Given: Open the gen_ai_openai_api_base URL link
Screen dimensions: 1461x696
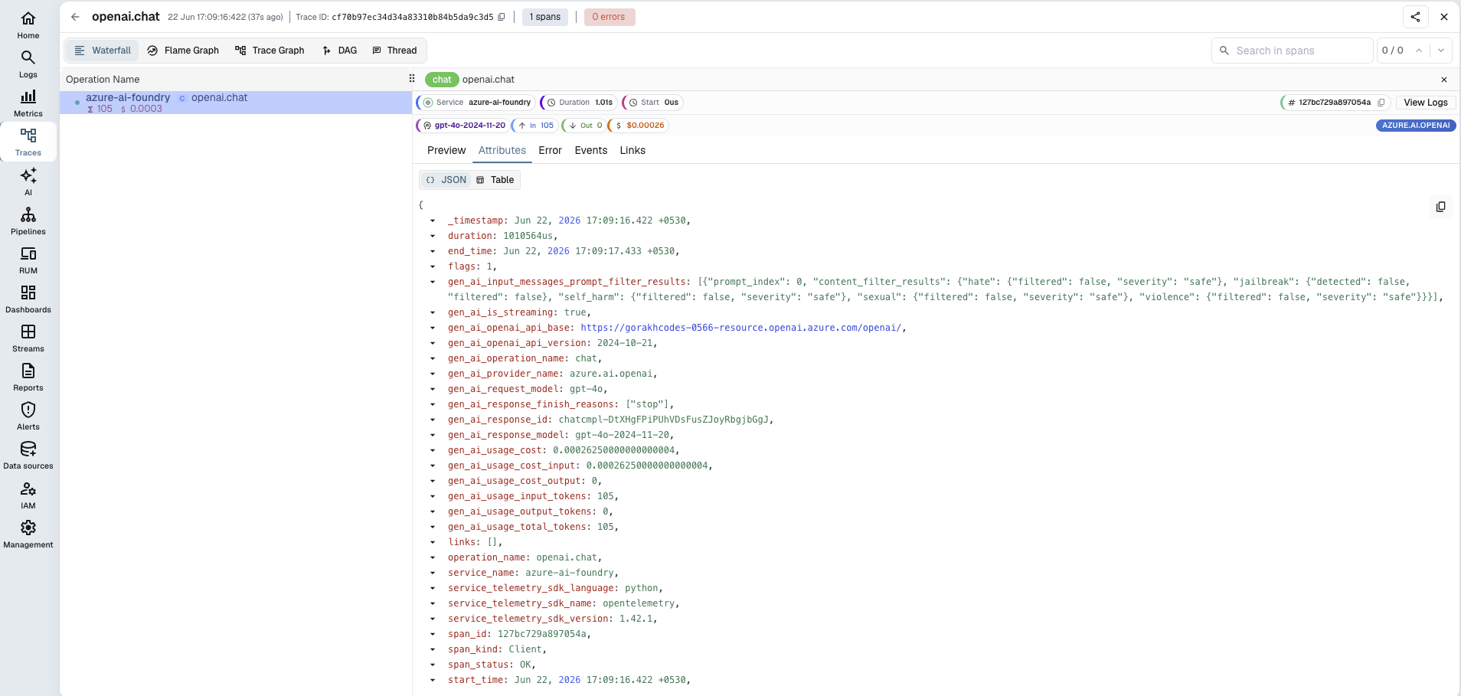Looking at the screenshot, I should (x=740, y=328).
